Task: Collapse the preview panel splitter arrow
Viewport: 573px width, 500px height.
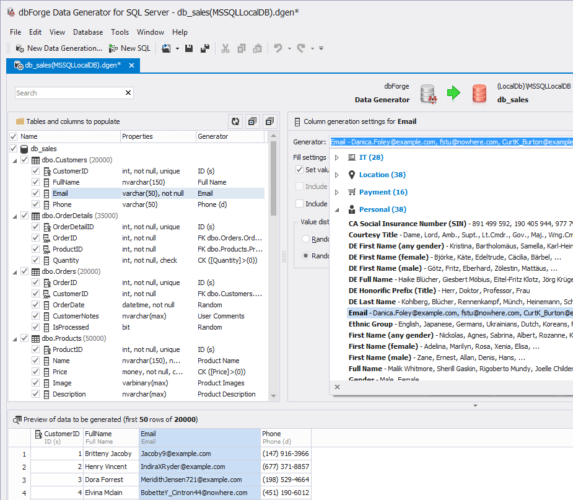Action: pos(475,406)
